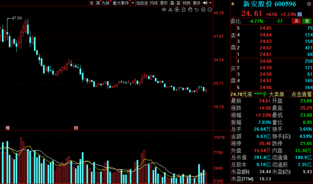Toggle the padlock lock icon

183,9
